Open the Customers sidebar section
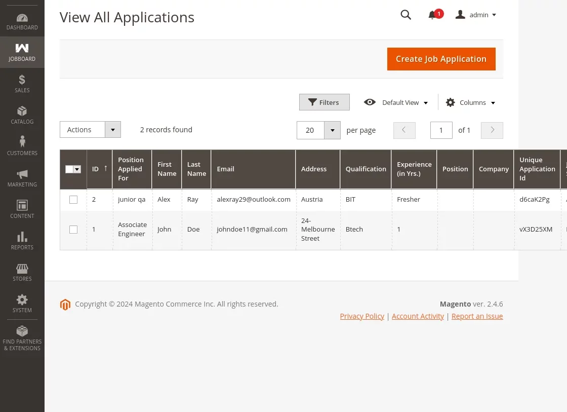Image resolution: width=567 pixels, height=412 pixels. pyautogui.click(x=22, y=146)
